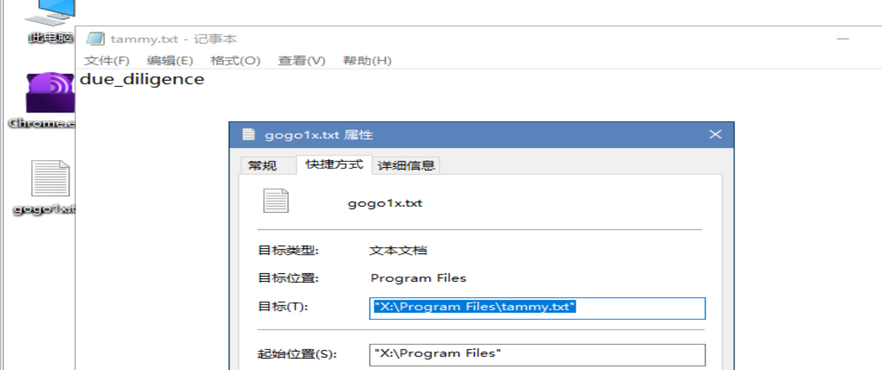Minimize the Notepad window
Viewport: 882px width, 370px height.
[842, 39]
